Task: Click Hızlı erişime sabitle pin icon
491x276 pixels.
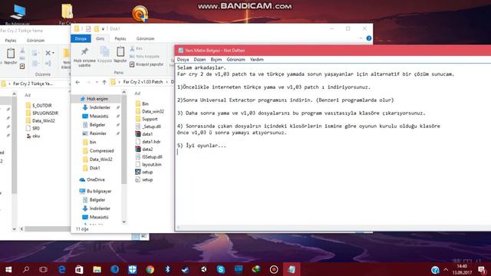Action: click(84, 51)
